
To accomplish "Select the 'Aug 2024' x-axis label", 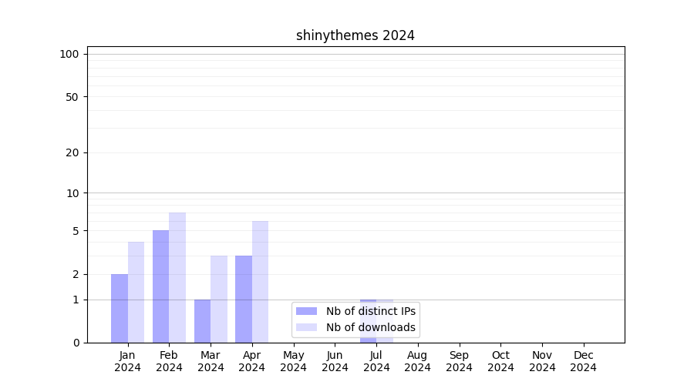I will pos(417,361).
